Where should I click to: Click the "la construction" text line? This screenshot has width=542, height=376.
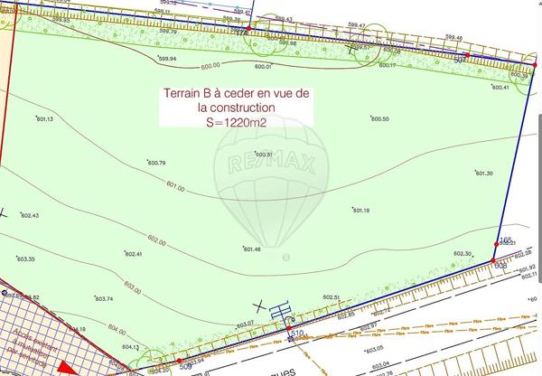[x=237, y=108]
